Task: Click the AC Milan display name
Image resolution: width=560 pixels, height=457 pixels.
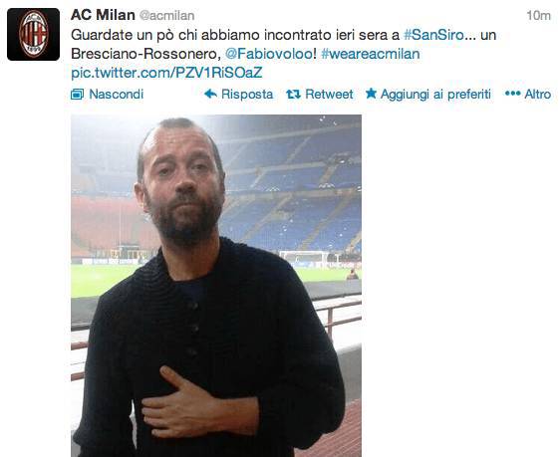Action: 103,15
